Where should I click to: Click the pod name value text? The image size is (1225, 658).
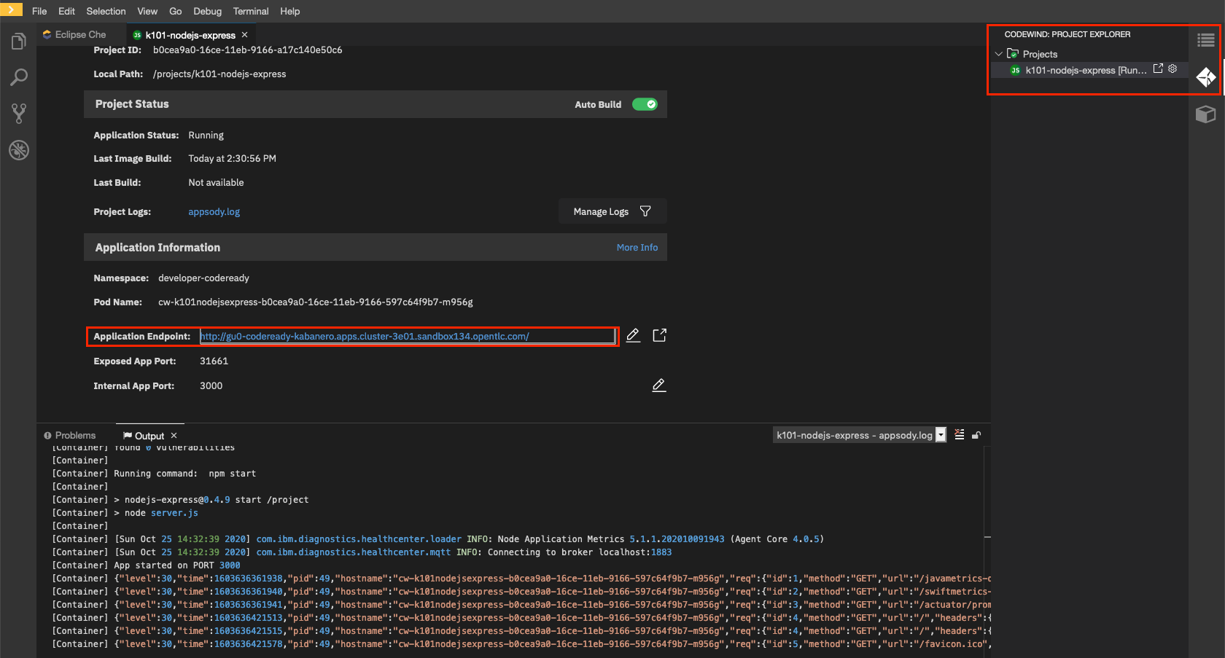coord(316,302)
